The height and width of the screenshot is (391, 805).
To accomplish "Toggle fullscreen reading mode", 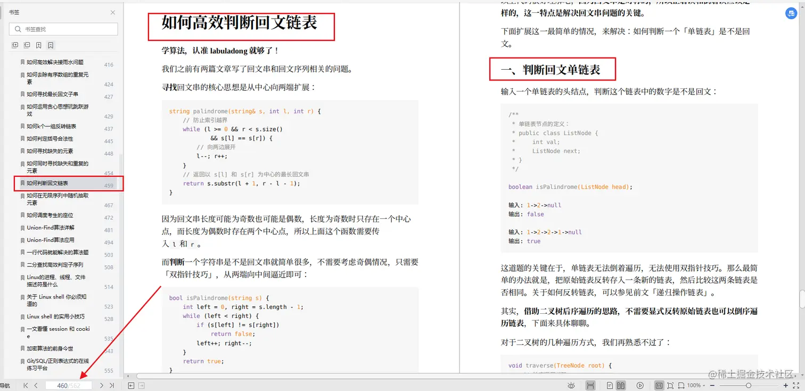I will 796,385.
